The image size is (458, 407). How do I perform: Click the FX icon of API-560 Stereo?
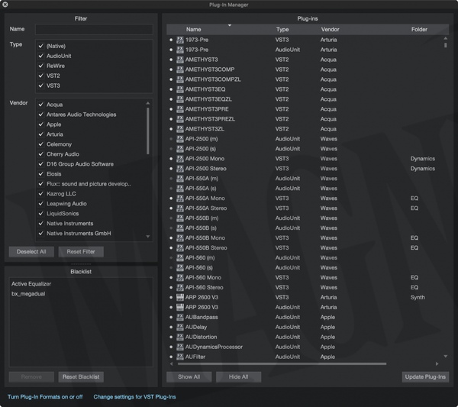[180, 287]
